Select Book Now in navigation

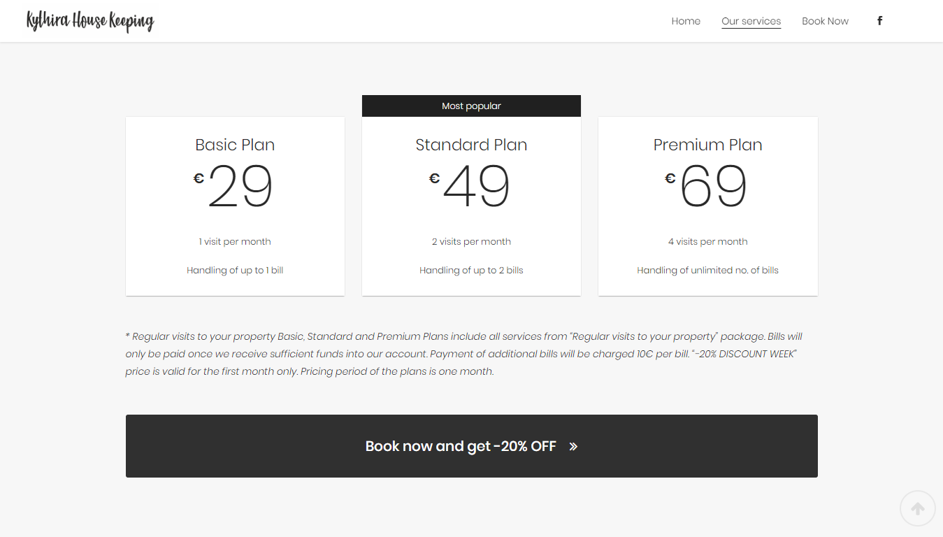coord(825,21)
